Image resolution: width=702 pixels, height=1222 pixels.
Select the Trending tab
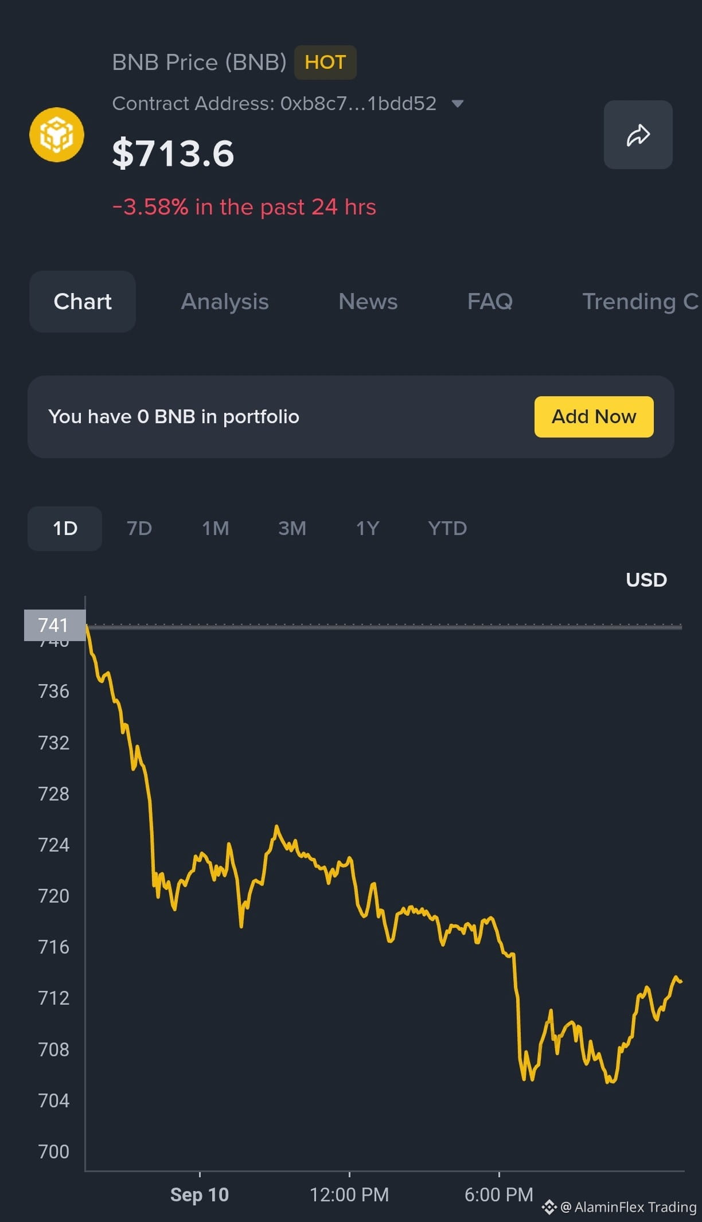point(641,302)
